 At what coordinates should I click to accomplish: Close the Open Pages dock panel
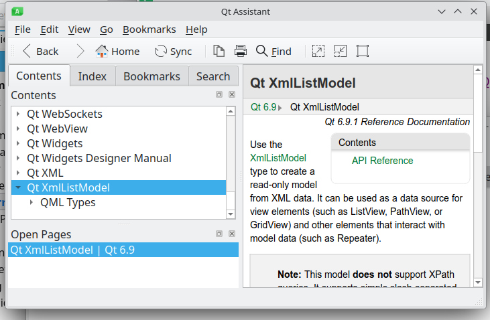[x=232, y=234]
